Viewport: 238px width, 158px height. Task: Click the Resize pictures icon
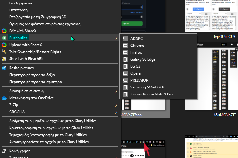(4, 68)
